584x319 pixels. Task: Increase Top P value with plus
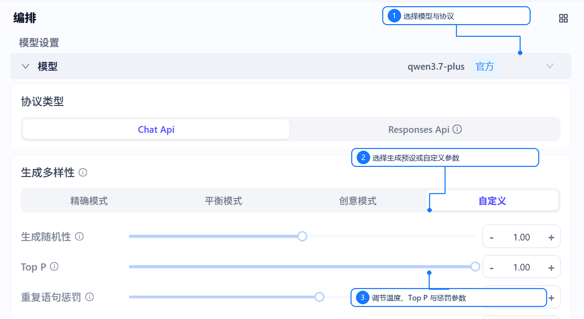(551, 267)
